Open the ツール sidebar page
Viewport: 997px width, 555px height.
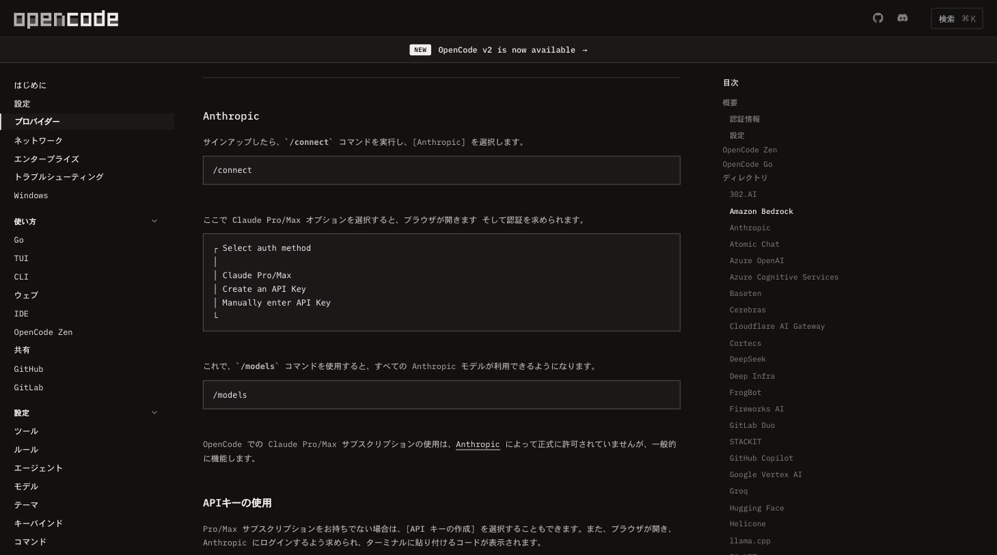tap(26, 431)
